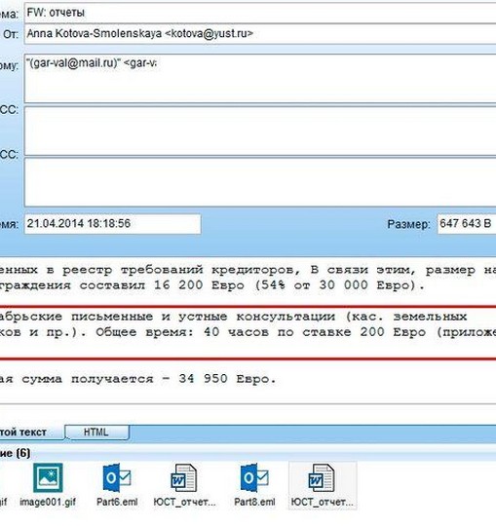Switch to the plain text tab
This screenshot has width=496, height=526.
point(31,432)
